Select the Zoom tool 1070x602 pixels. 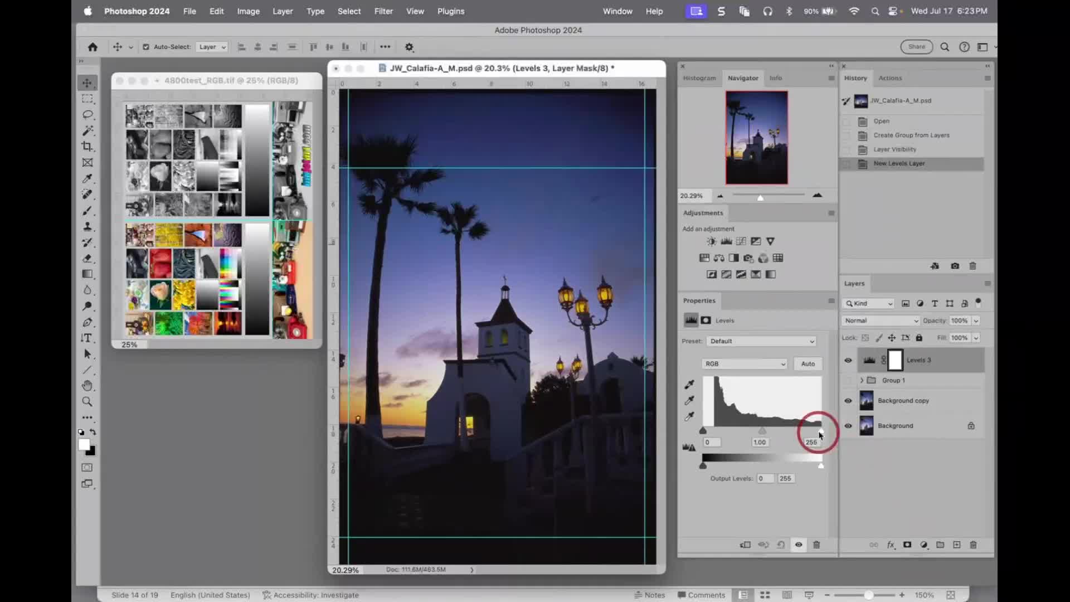click(x=87, y=401)
